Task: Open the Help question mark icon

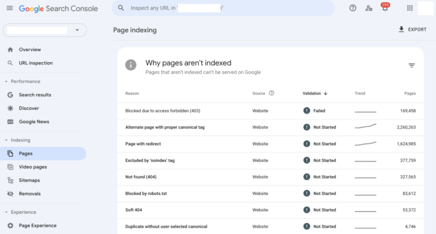Action: click(353, 8)
